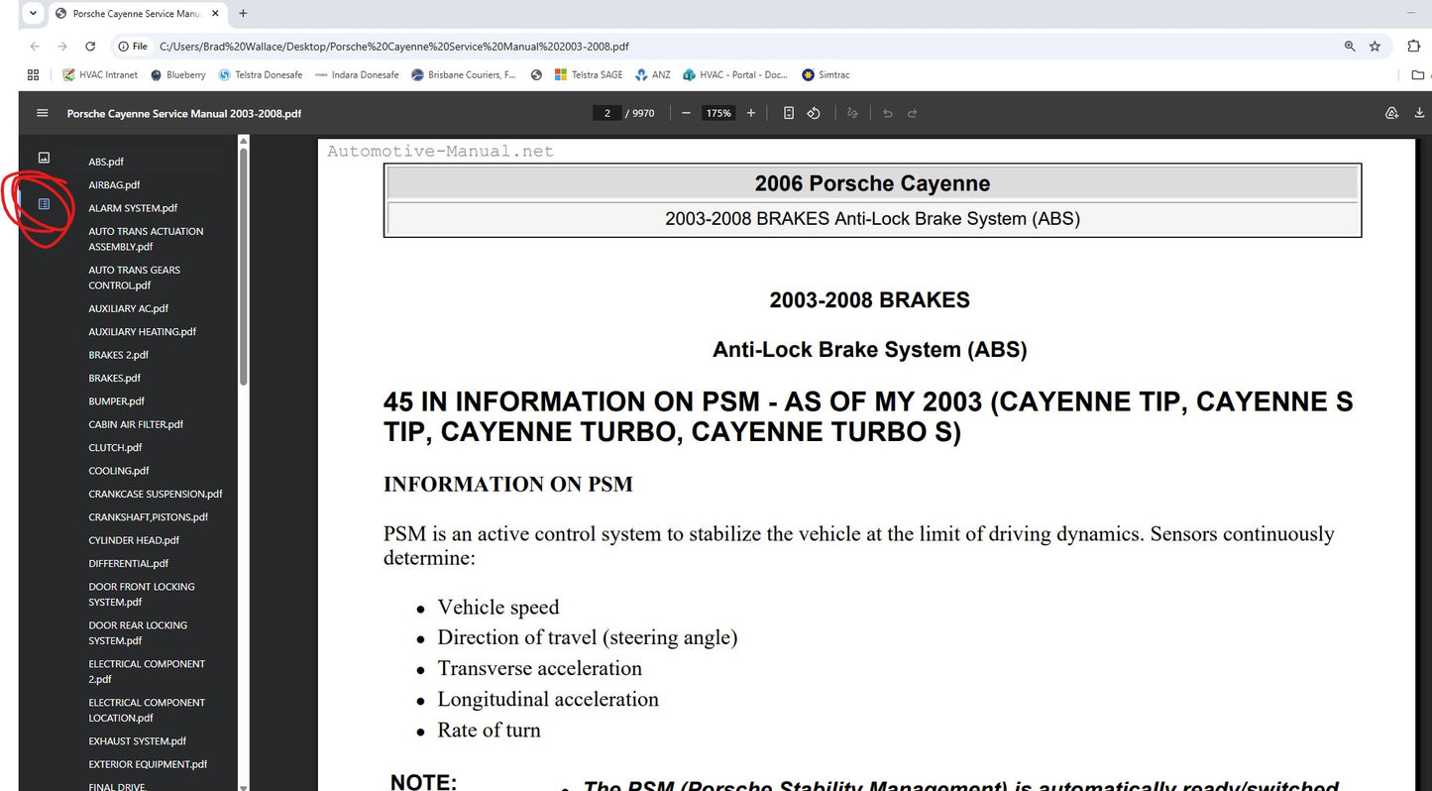Open BRAKES 2.pdf entry

(119, 355)
